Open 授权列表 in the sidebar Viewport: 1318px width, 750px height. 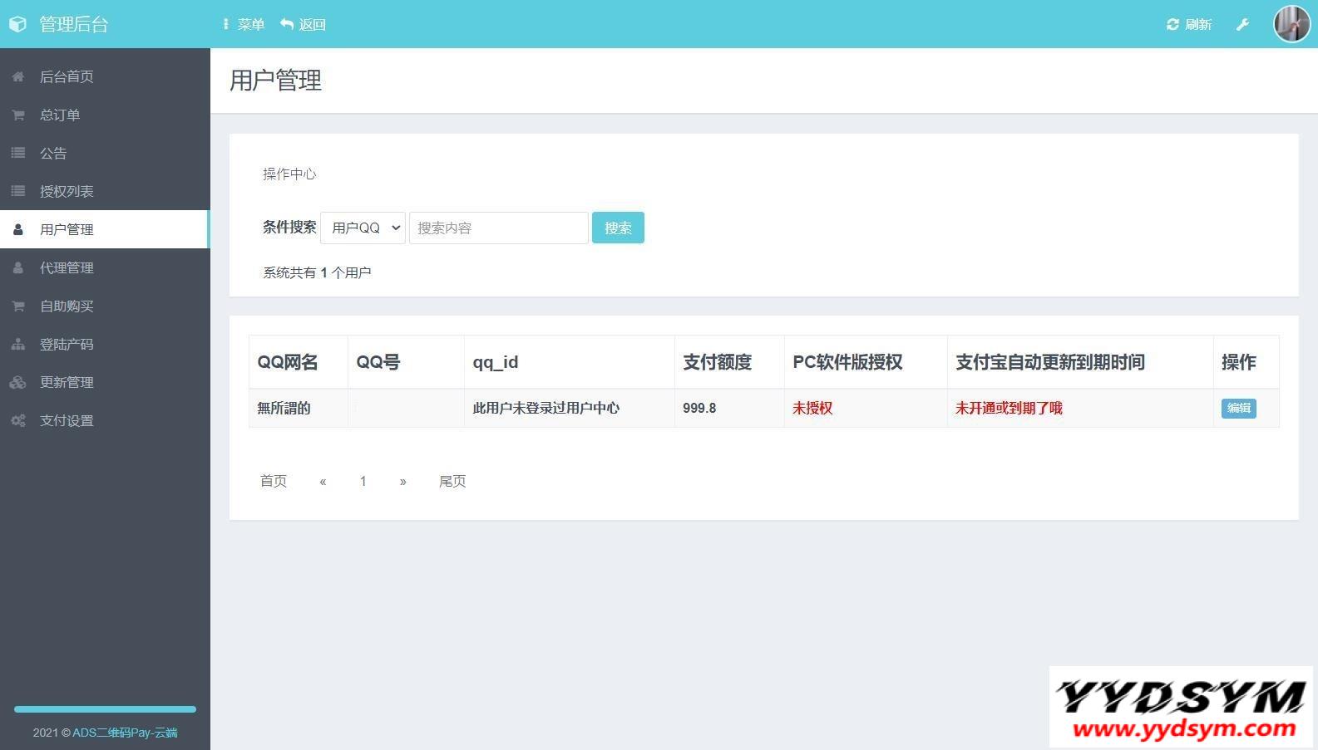[67, 192]
